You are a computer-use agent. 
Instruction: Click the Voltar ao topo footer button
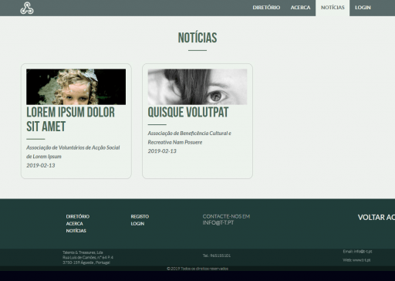[376, 217]
